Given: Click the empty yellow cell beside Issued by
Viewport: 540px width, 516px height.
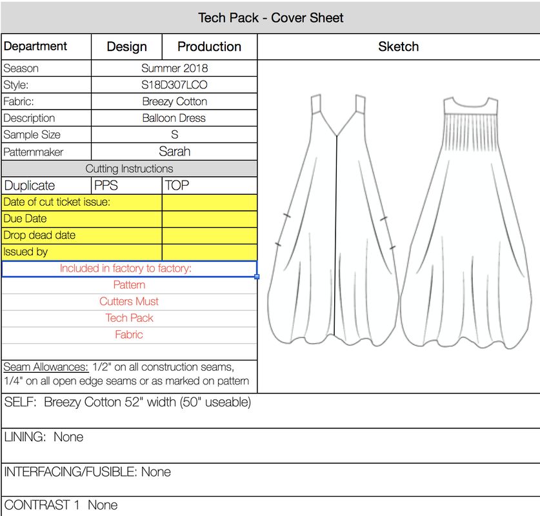Looking at the screenshot, I should point(209,252).
